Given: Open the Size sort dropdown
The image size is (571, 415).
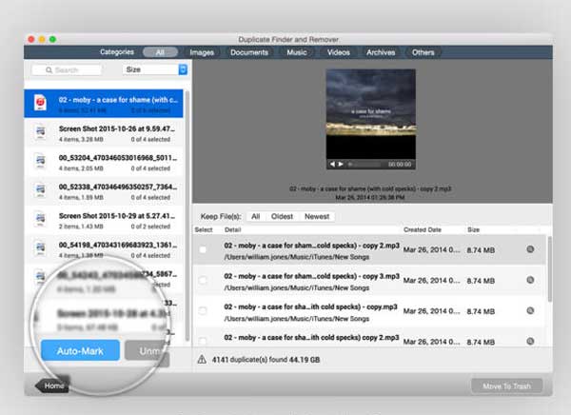Looking at the screenshot, I should point(155,69).
